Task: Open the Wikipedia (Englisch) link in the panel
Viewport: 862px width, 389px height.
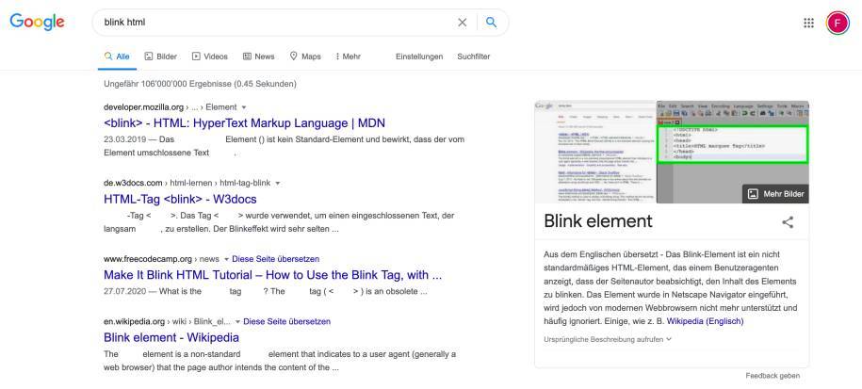Action: (705, 321)
